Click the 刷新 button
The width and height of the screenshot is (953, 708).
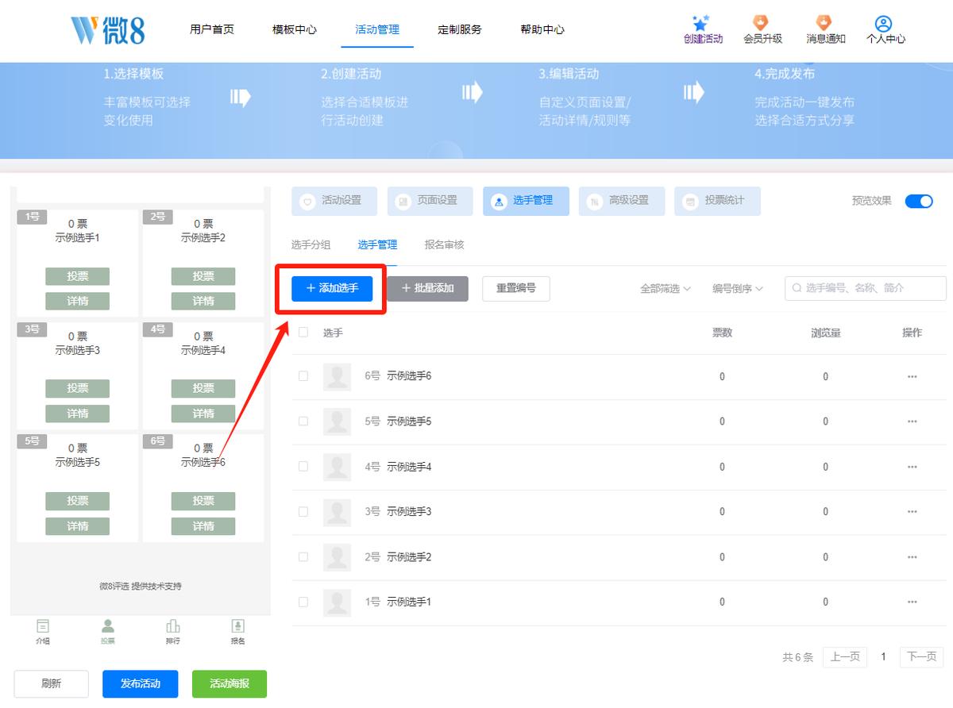pos(52,683)
